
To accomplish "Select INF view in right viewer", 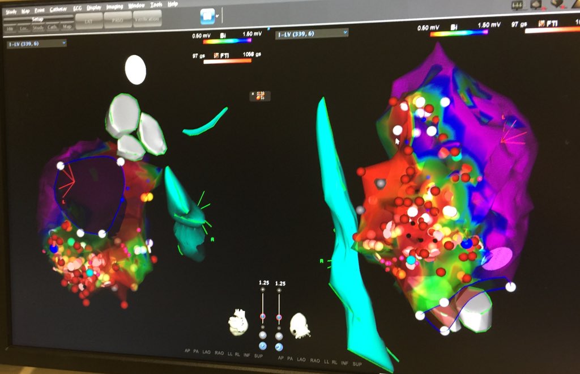I will click(x=344, y=363).
